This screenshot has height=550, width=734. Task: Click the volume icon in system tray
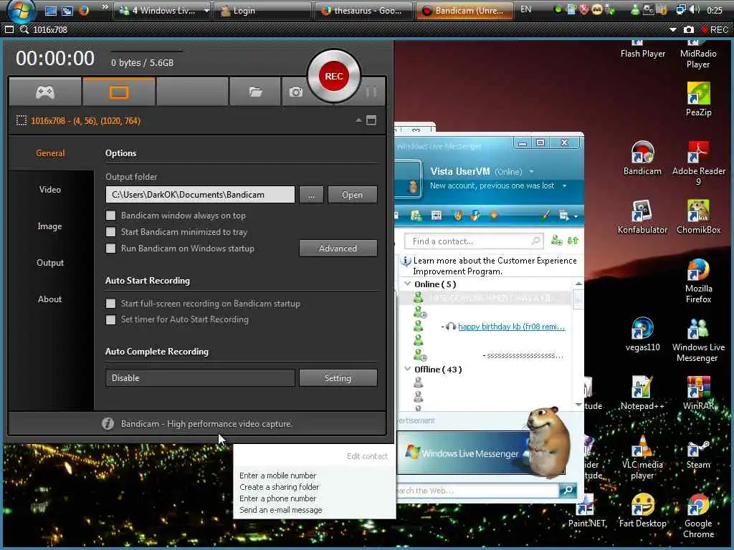pyautogui.click(x=695, y=10)
